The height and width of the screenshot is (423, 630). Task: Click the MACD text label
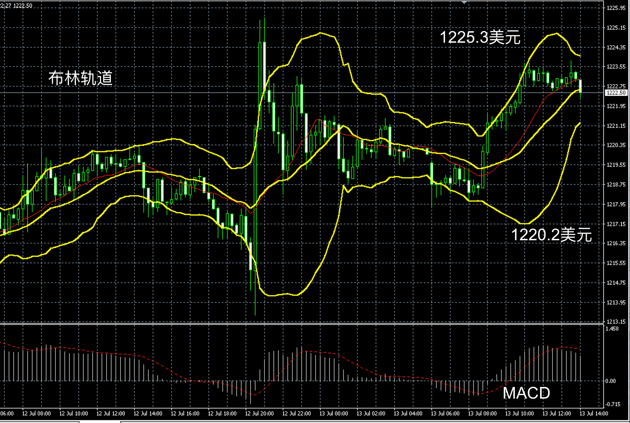coord(526,393)
